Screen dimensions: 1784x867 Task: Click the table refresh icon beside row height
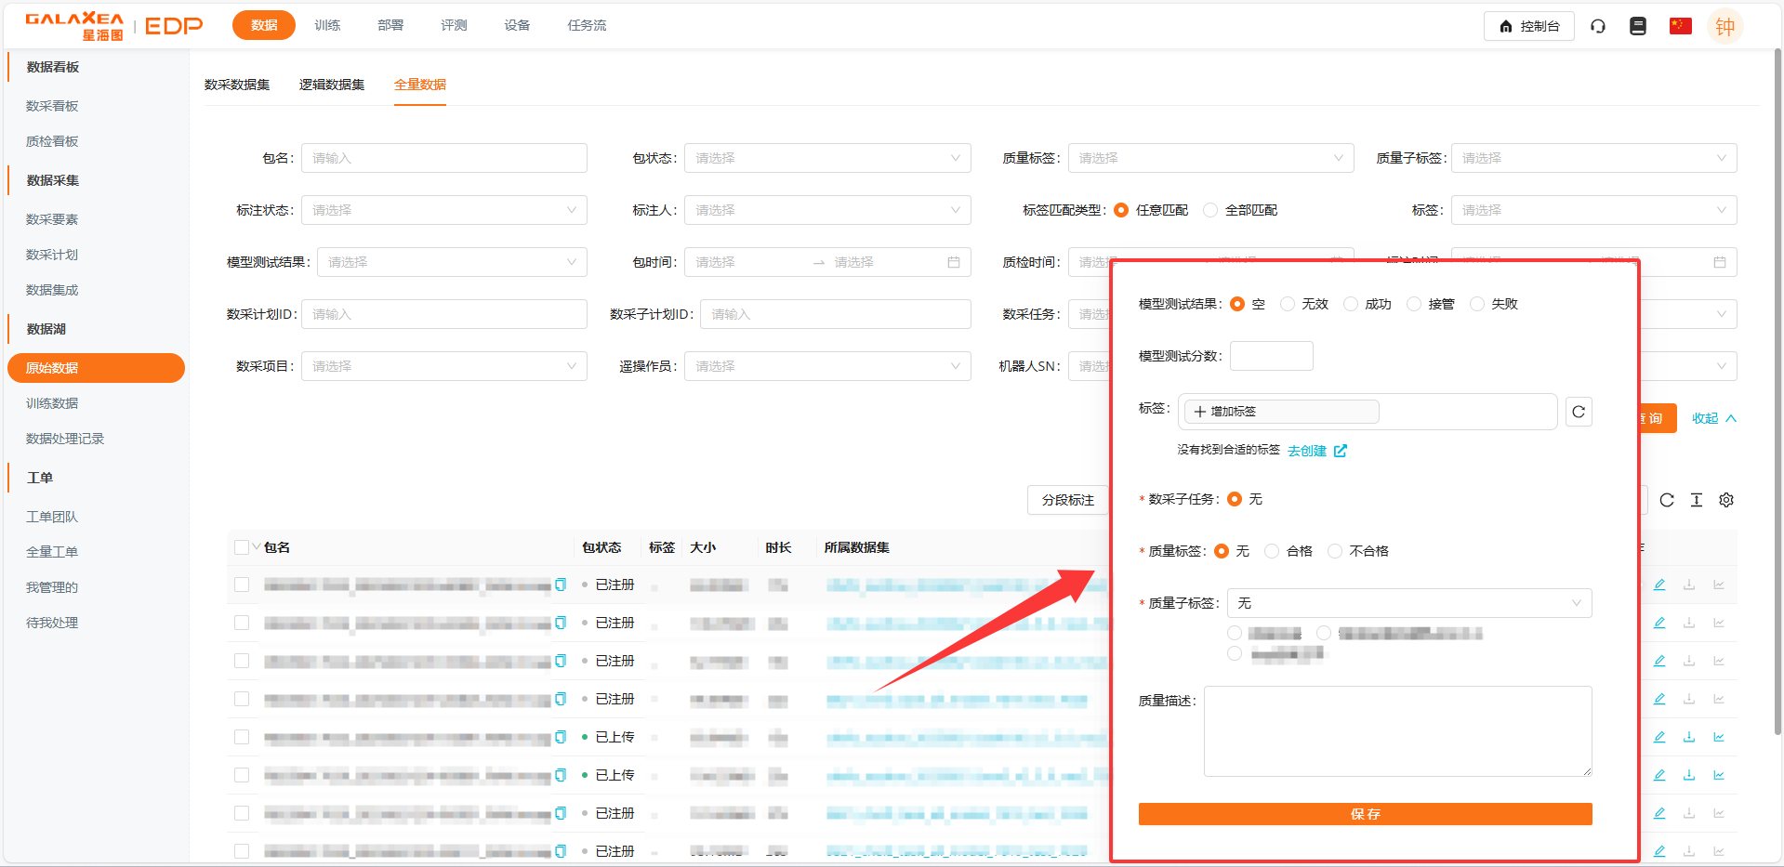pyautogui.click(x=1667, y=500)
